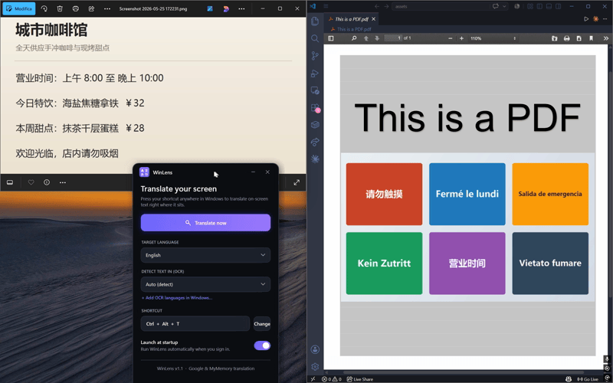
Task: Open the Detect text OCR dropdown showing Auto
Action: (205, 284)
